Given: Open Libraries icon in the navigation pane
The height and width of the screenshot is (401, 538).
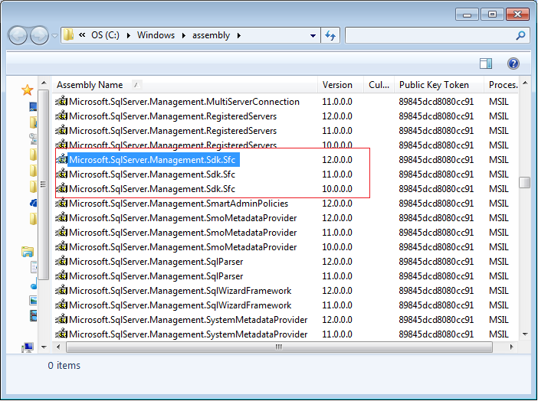Looking at the screenshot, I should [28, 253].
